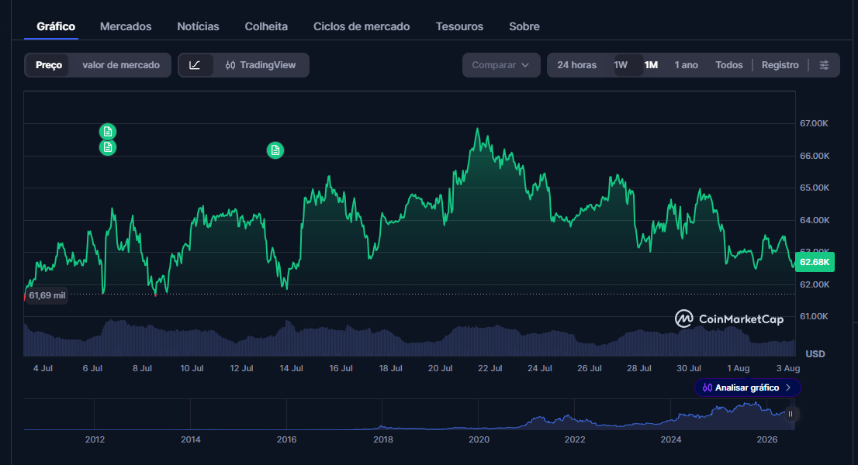Select the 1 ano time range
The height and width of the screenshot is (465, 858).
[687, 65]
